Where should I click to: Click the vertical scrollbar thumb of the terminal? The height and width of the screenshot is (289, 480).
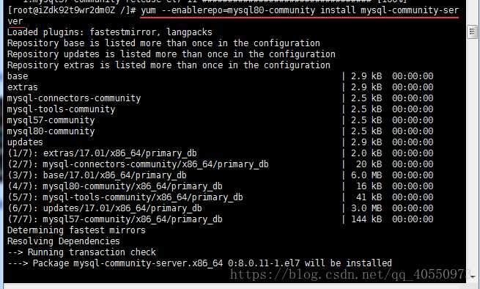473,32
